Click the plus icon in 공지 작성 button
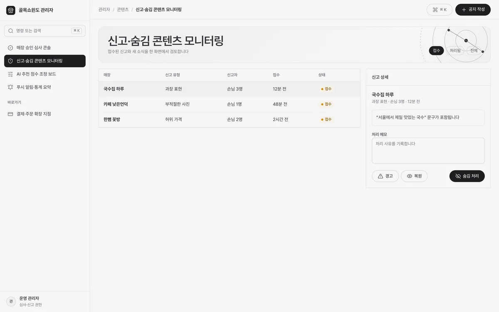Viewport: 499px width, 312px height. [464, 10]
